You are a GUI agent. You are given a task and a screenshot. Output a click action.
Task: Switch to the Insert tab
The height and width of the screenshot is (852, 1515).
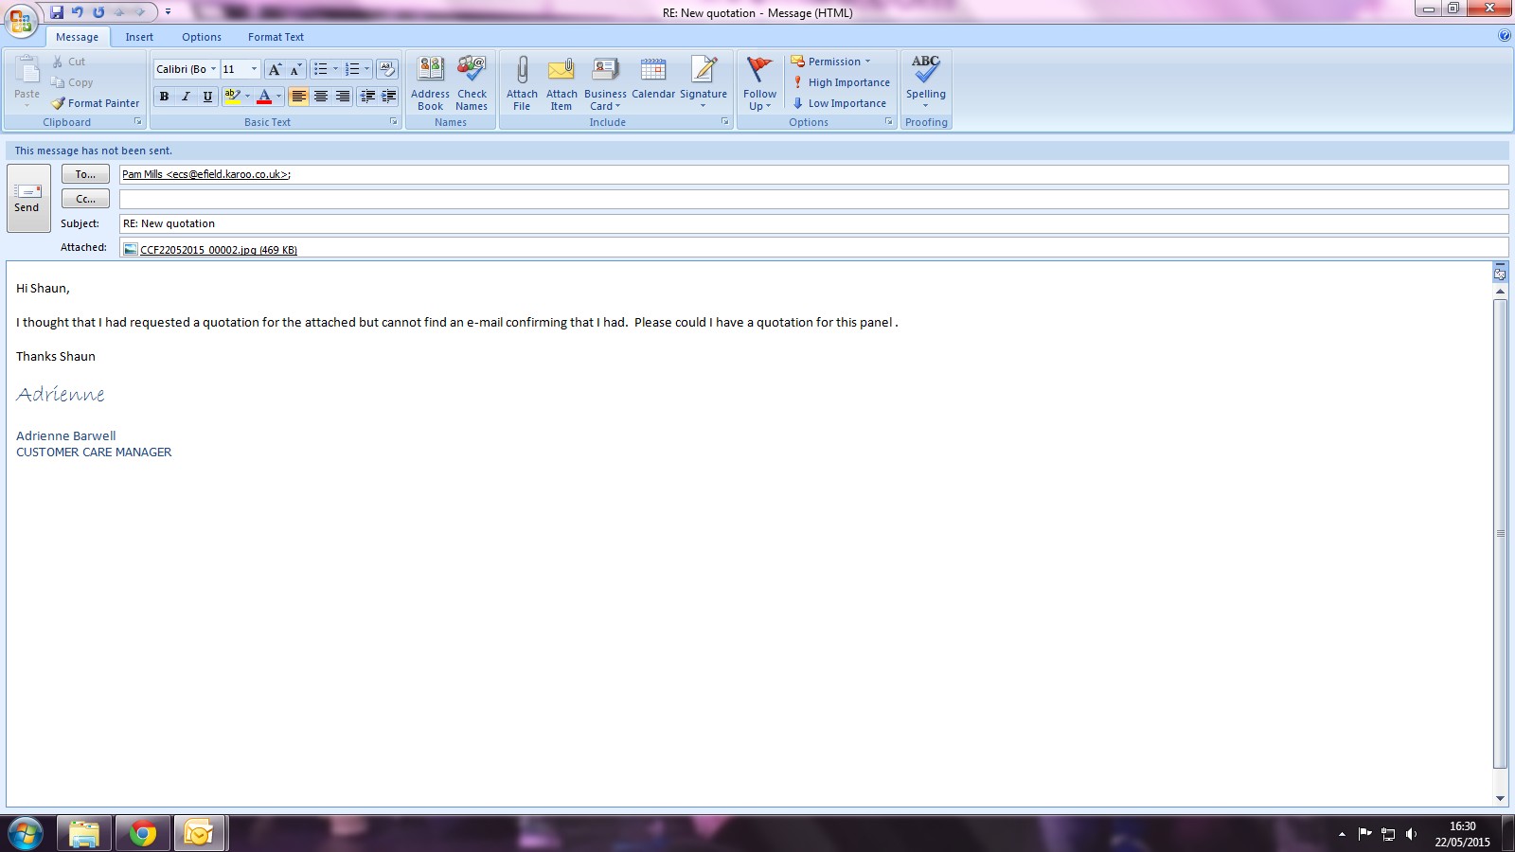(139, 37)
